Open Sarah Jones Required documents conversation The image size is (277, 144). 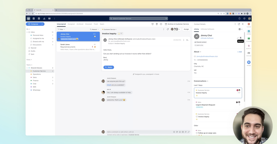78,47
